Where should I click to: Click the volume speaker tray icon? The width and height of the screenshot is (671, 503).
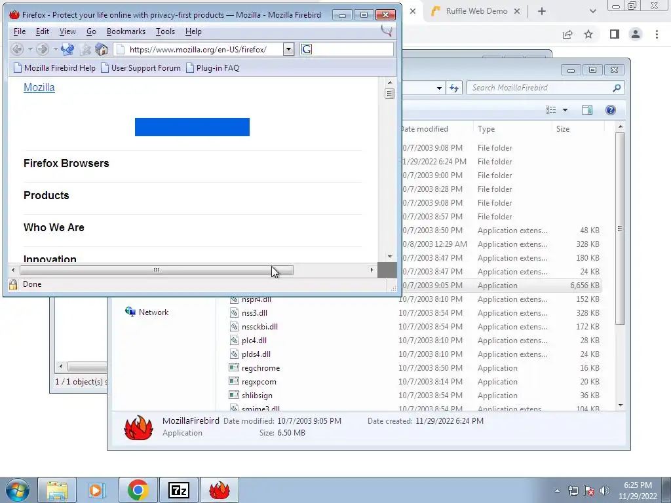[x=604, y=490]
